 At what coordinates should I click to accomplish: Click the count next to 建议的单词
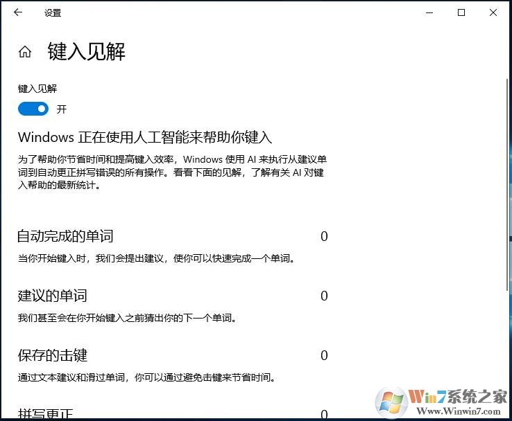click(x=324, y=296)
